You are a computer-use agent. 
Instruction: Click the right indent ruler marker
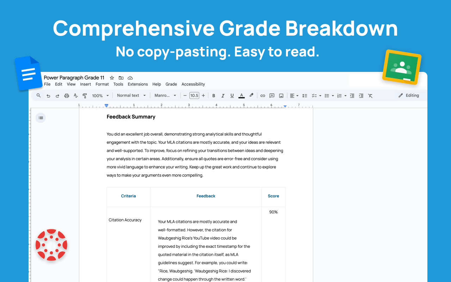(285, 106)
